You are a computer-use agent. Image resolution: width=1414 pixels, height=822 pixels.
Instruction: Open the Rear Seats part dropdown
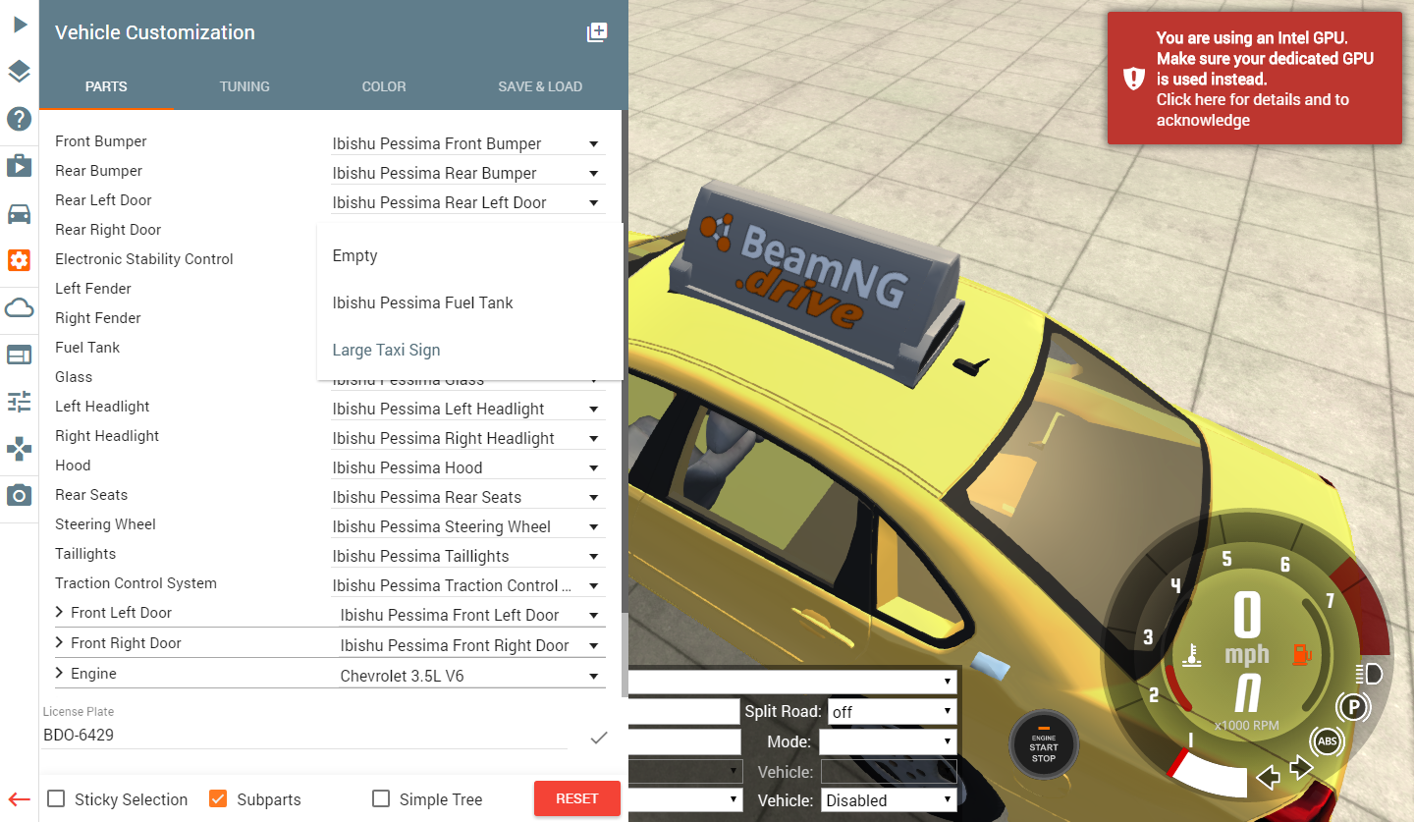[x=467, y=497]
